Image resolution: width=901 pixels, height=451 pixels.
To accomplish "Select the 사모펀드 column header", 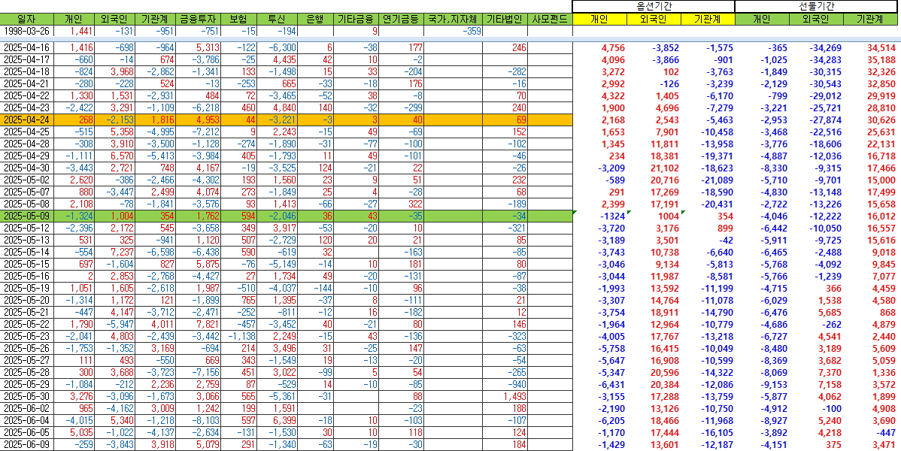I will tap(548, 19).
